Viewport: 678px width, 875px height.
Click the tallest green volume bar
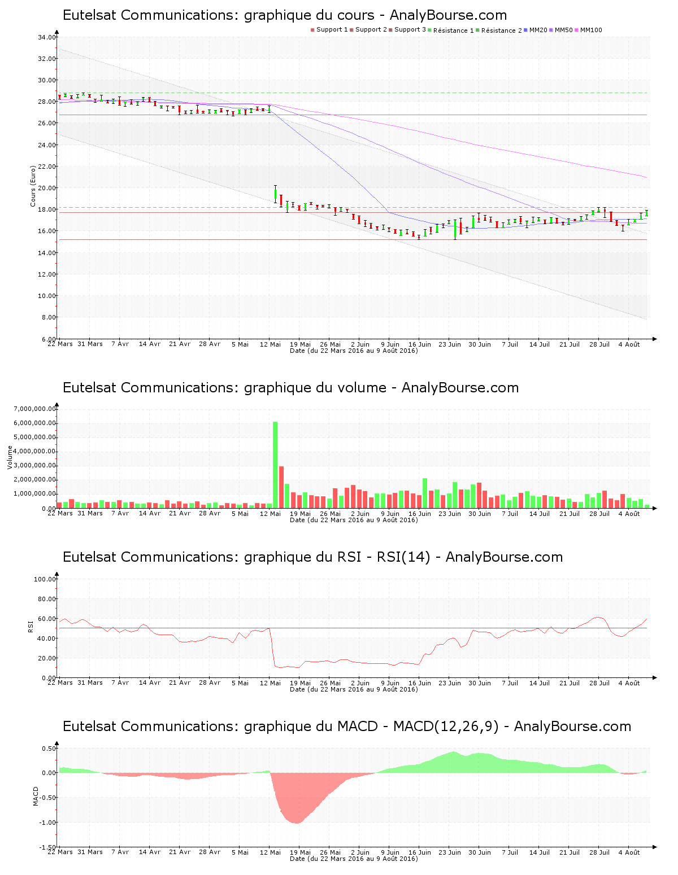coord(275,465)
